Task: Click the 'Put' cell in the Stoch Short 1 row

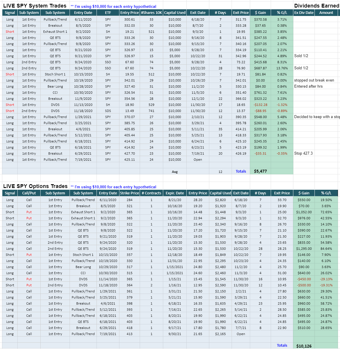Action: (x=29, y=255)
